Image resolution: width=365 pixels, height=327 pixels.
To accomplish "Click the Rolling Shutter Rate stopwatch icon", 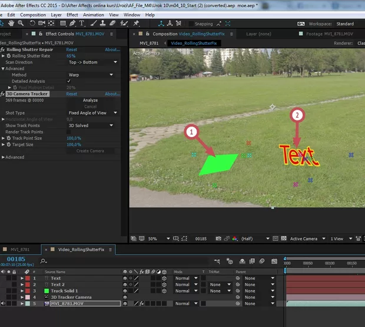I will click(8, 56).
